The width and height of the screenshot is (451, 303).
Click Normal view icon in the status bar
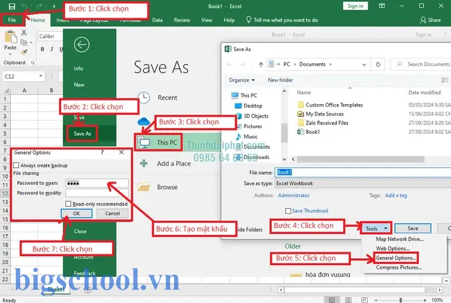click(x=332, y=300)
